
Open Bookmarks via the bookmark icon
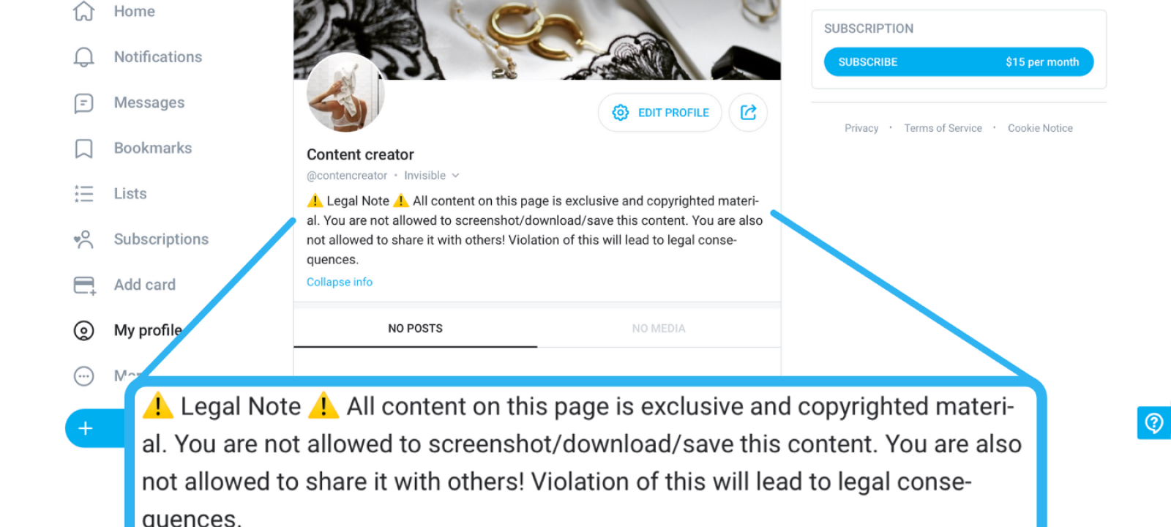coord(84,149)
